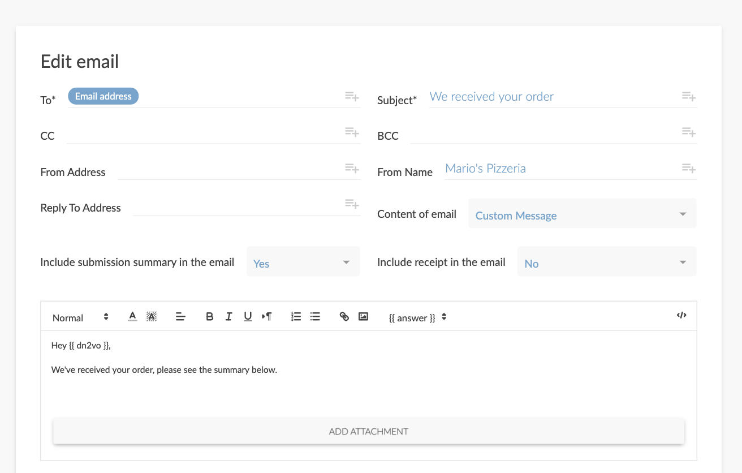Insert a bulleted list

coord(315,317)
